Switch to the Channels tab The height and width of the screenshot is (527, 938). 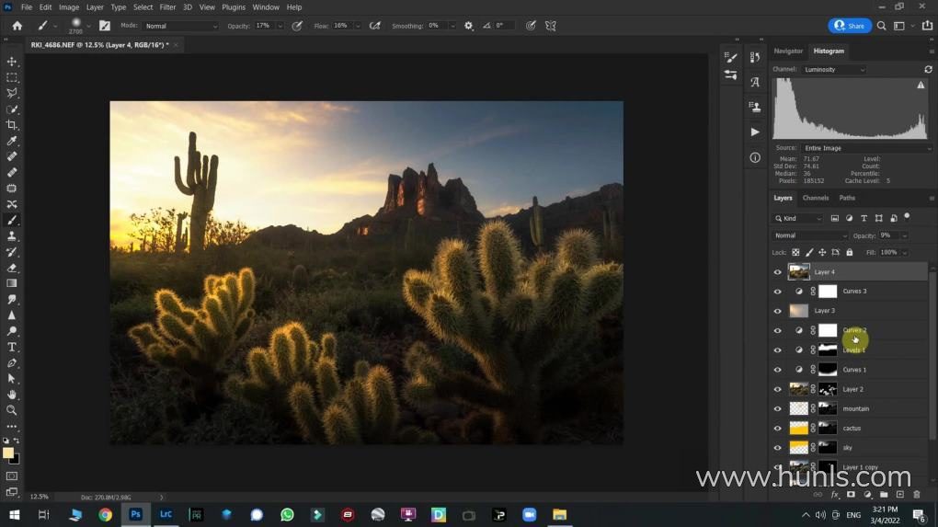pyautogui.click(x=815, y=198)
